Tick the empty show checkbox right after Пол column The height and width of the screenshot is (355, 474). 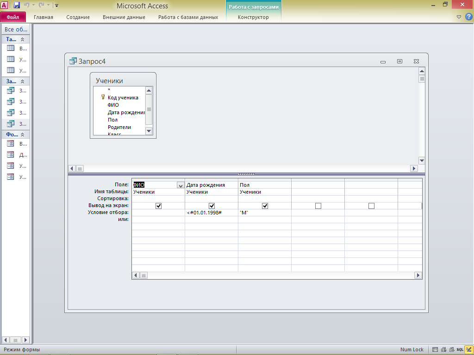coord(318,206)
